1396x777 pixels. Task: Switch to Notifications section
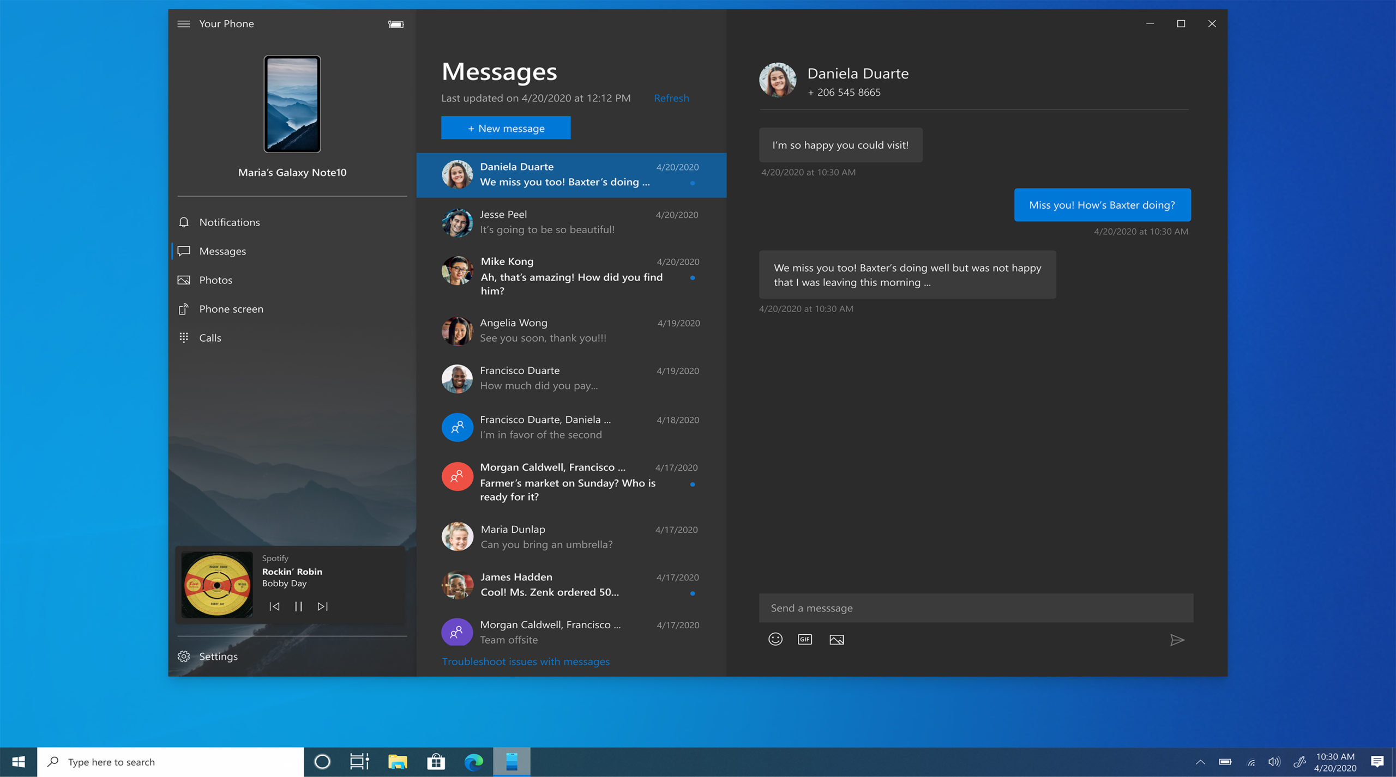229,222
